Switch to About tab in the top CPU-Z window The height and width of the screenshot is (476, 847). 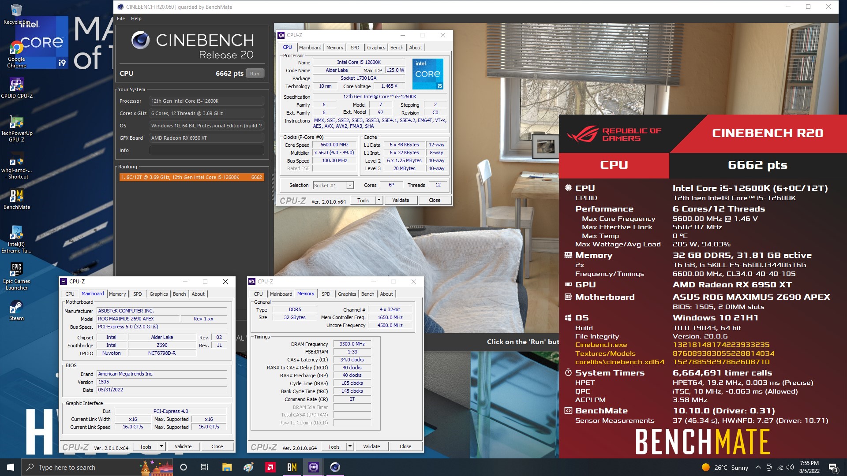[416, 48]
